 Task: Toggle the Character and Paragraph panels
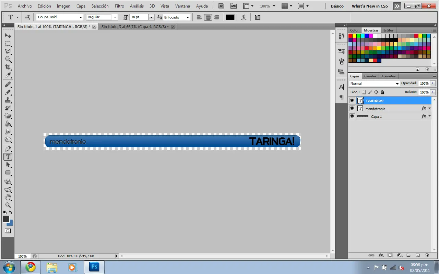pyautogui.click(x=258, y=17)
